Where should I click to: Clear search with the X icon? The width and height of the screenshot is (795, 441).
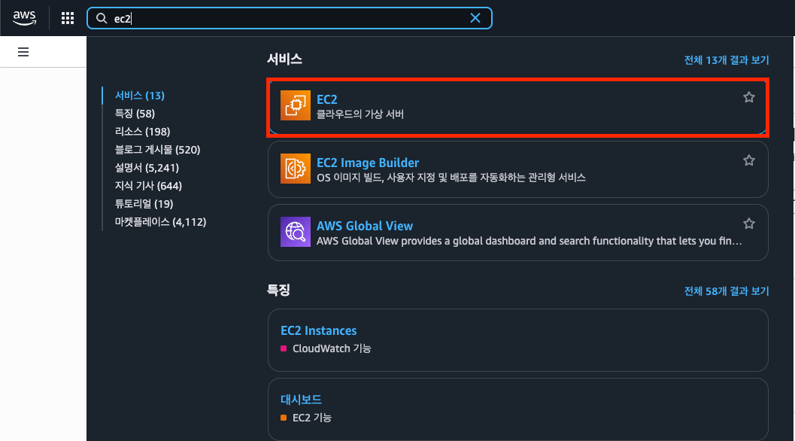pos(475,18)
